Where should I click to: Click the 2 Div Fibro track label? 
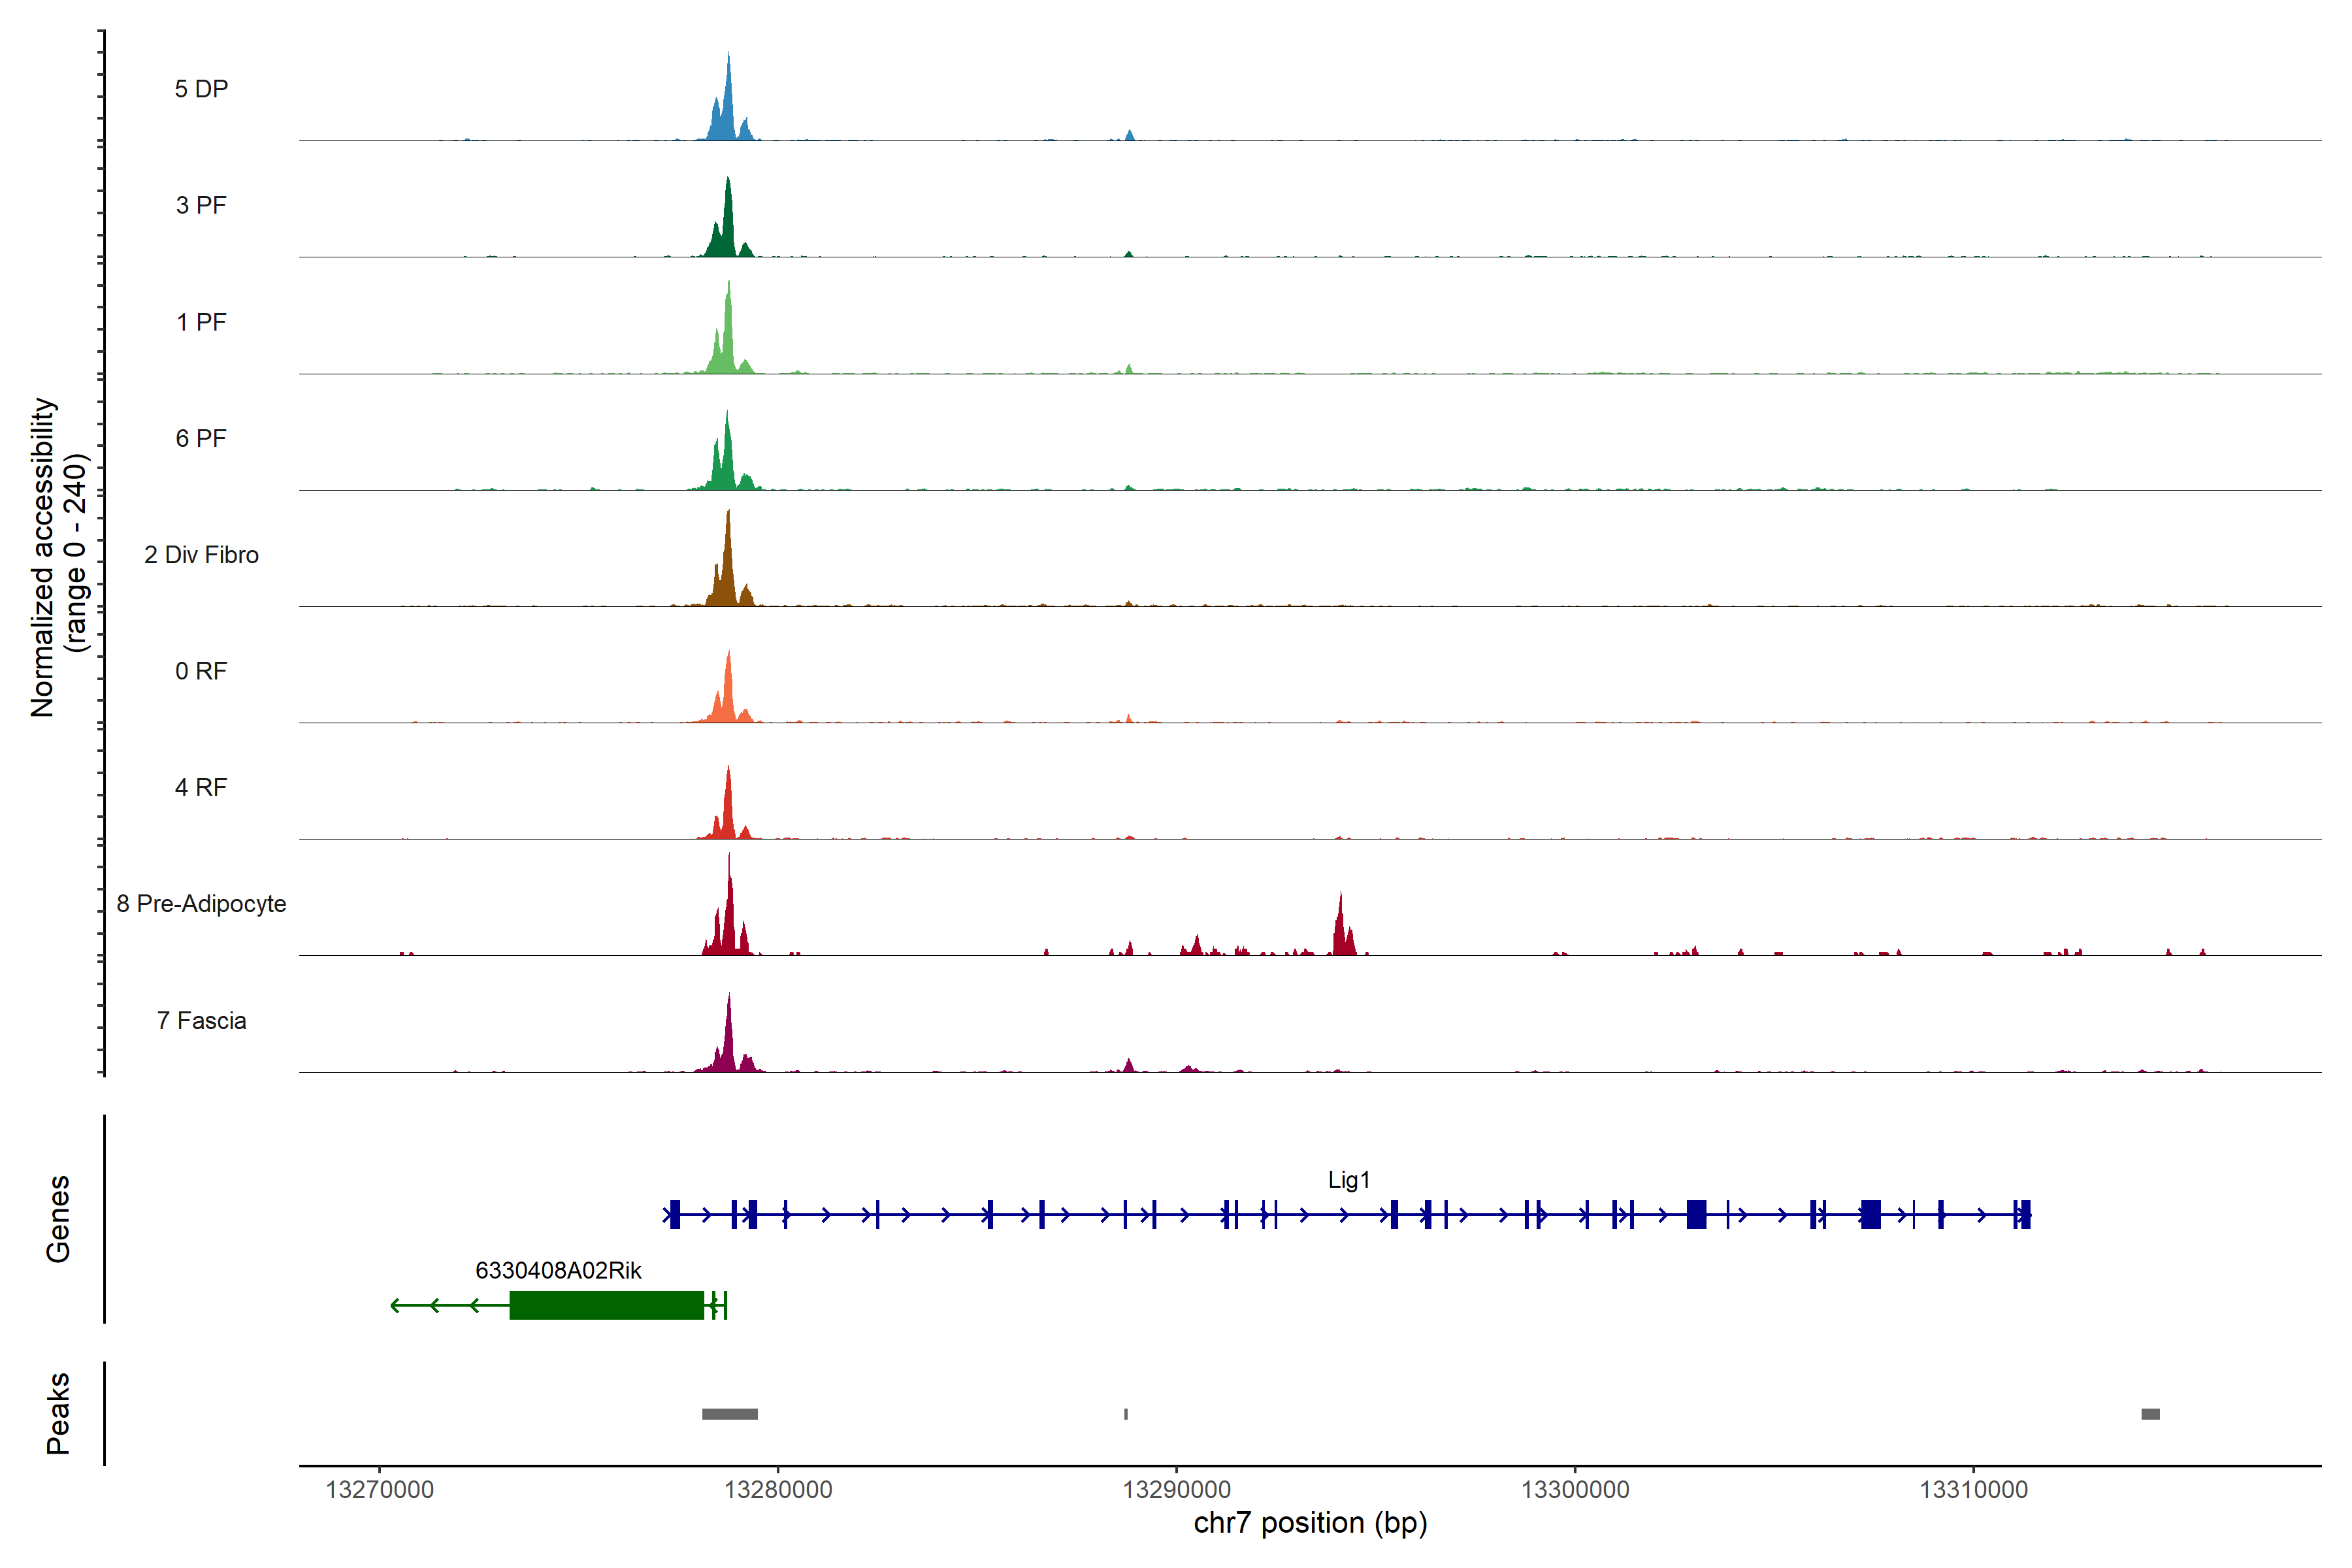(201, 555)
